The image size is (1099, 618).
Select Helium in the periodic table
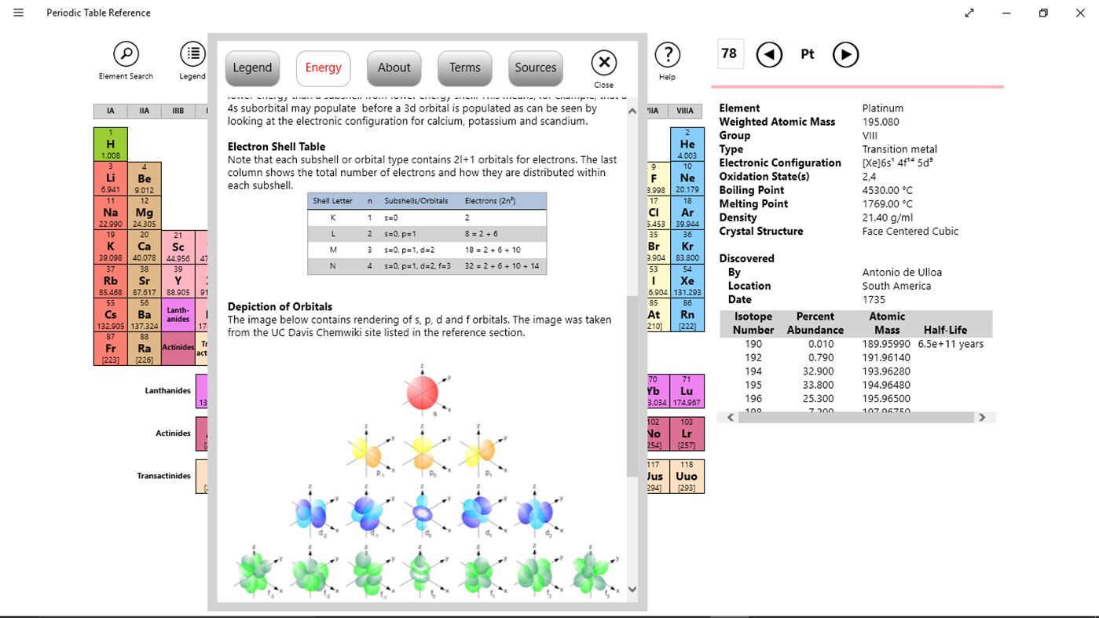tap(687, 144)
